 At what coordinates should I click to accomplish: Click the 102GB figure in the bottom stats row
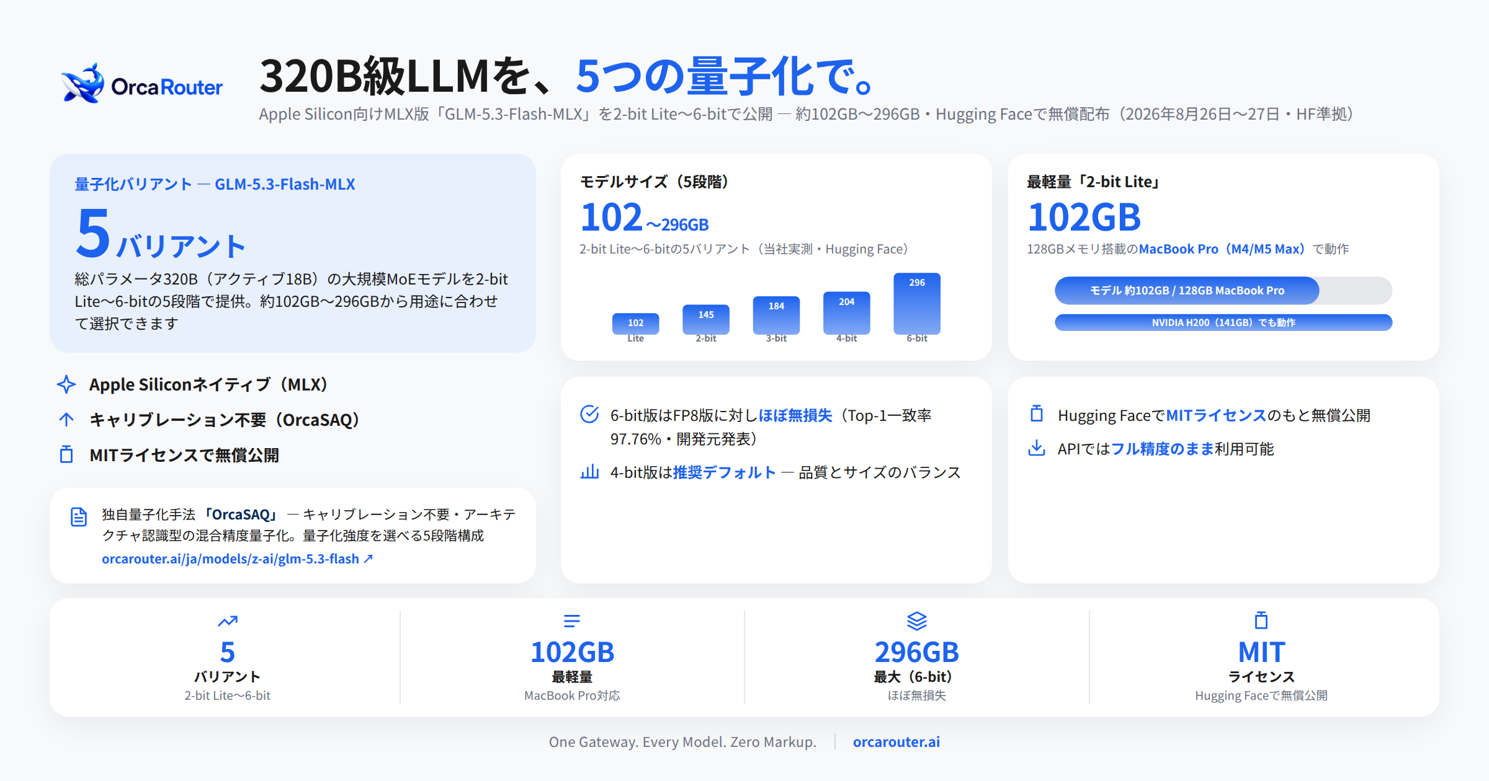point(572,652)
